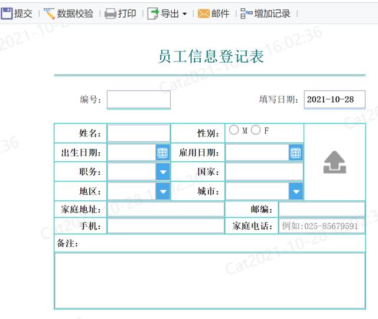The image size is (378, 319).
Task: Click inside the 备注 remarks text area
Action: coord(210,281)
